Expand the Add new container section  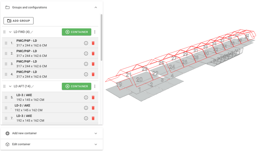tap(96, 133)
